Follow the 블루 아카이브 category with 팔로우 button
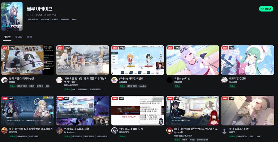This screenshot has width=278, height=142. [x=266, y=9]
